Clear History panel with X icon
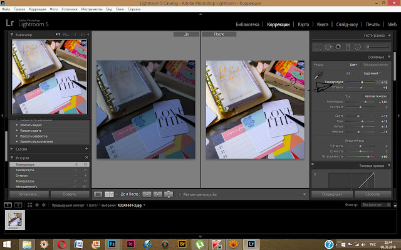The width and height of the screenshot is (401, 250). 86,157
